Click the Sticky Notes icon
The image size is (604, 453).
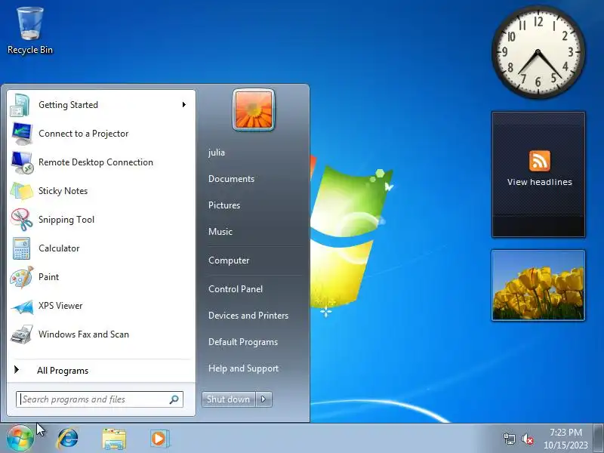22,191
